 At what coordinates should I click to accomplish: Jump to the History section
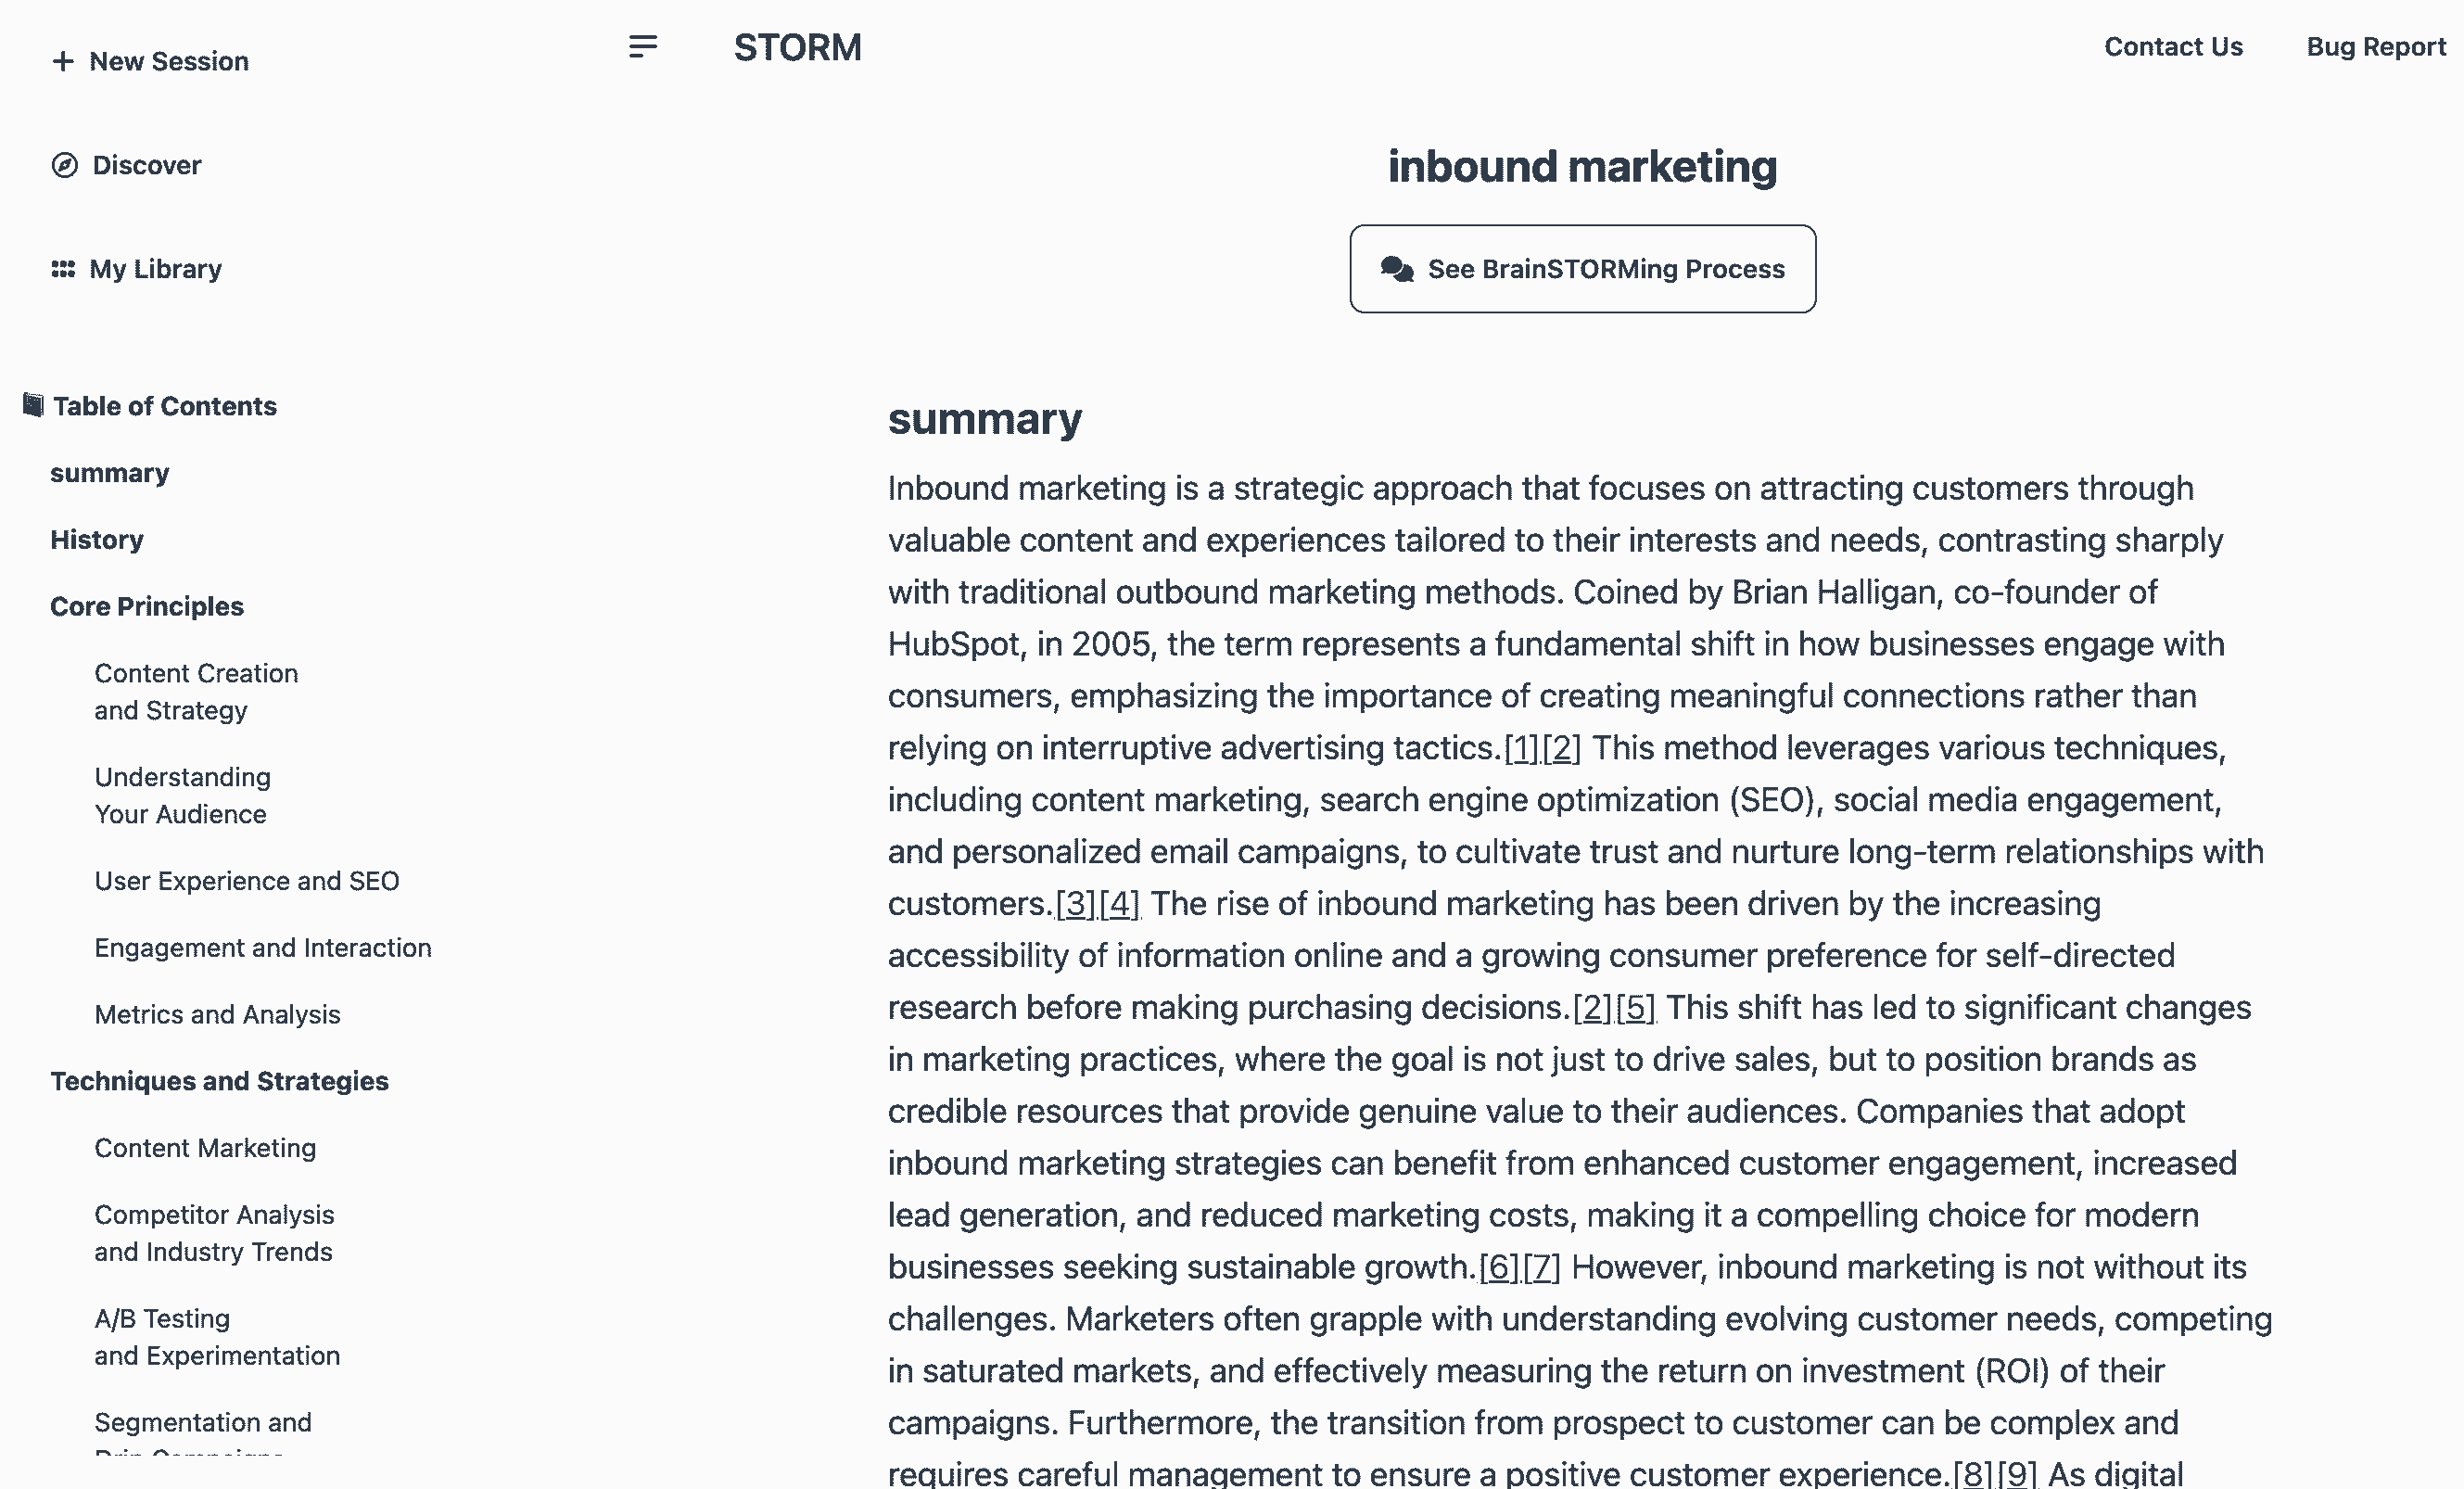[x=97, y=540]
